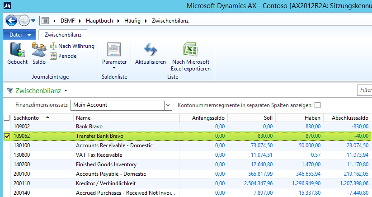Uncheck the row 109052 selection checkbox
The width and height of the screenshot is (372, 197).
(7, 136)
